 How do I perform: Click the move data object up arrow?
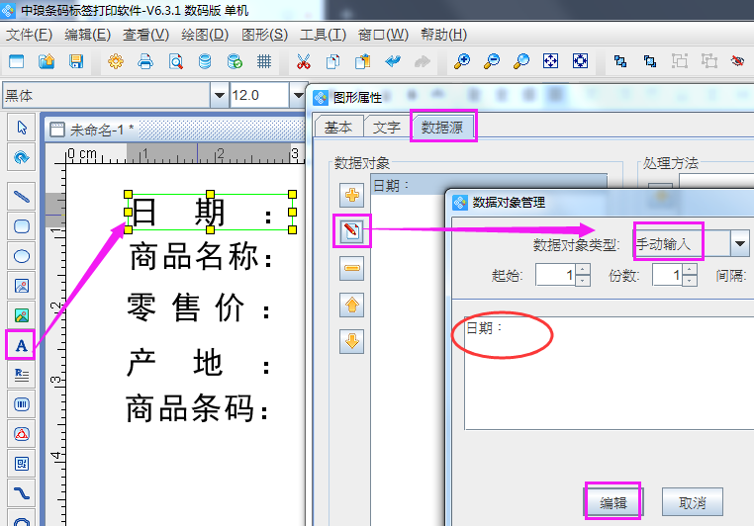point(351,305)
